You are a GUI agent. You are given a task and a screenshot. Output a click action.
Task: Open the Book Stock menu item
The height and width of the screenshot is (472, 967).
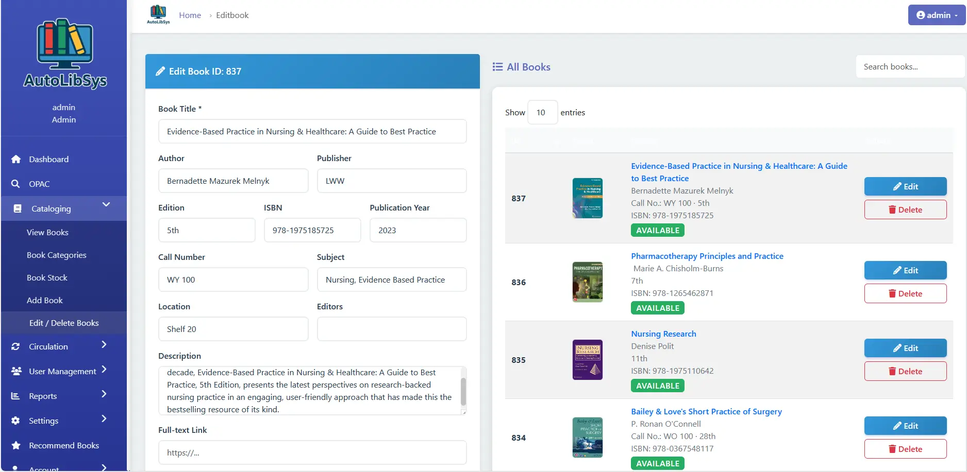(x=47, y=277)
